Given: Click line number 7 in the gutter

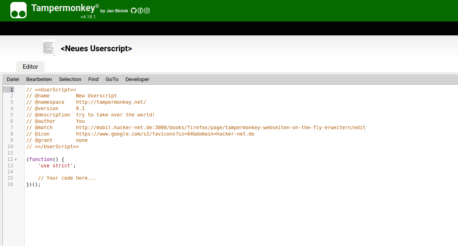Looking at the screenshot, I should [12, 128].
